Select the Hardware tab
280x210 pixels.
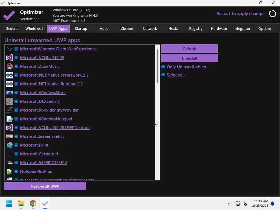pos(219,28)
